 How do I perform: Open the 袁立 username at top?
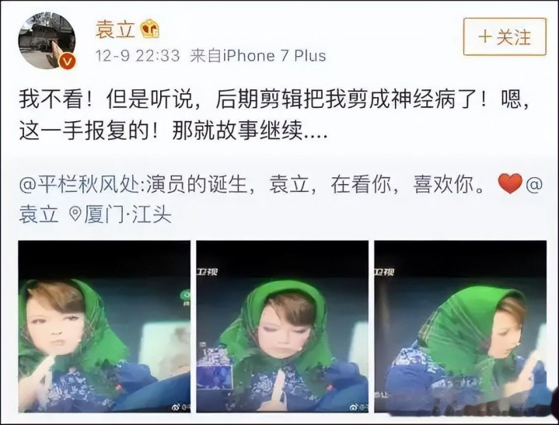pyautogui.click(x=115, y=30)
